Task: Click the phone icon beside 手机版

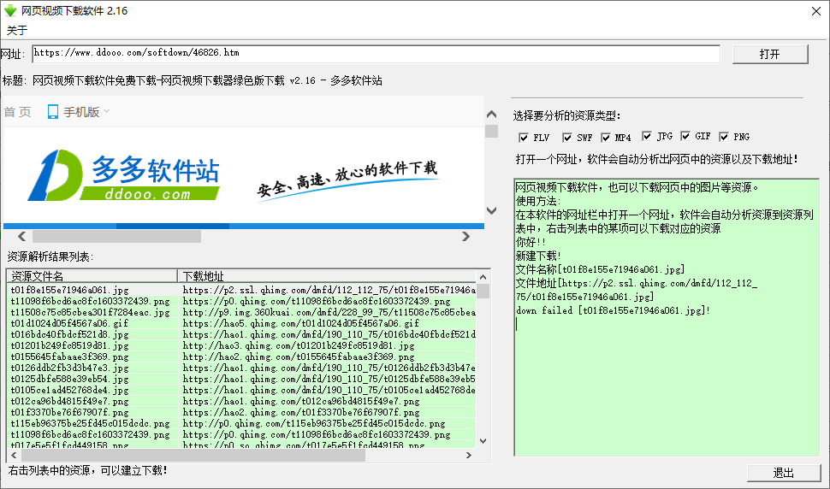Action: pyautogui.click(x=53, y=111)
